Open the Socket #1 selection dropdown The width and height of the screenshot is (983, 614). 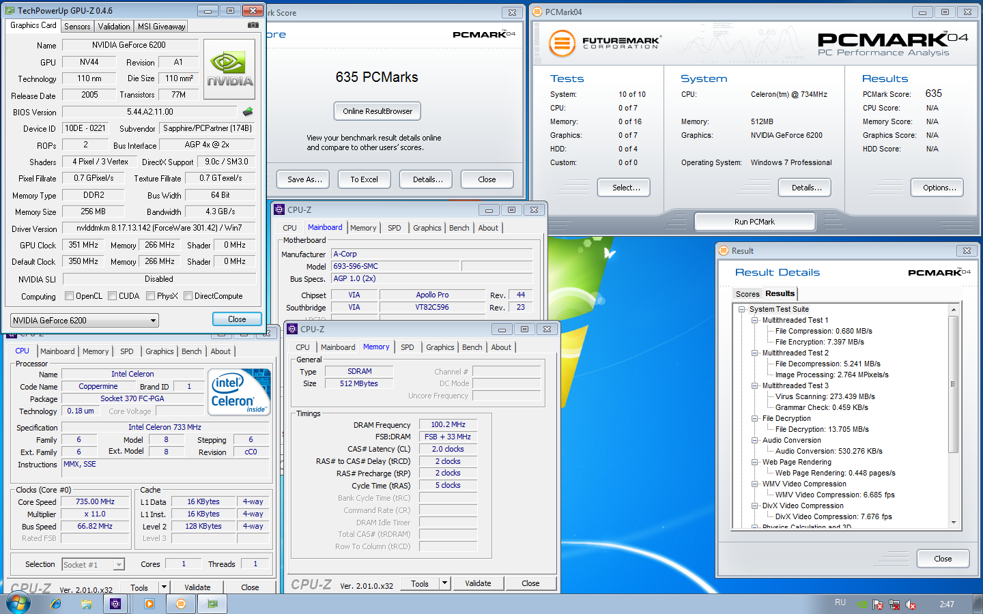93,564
